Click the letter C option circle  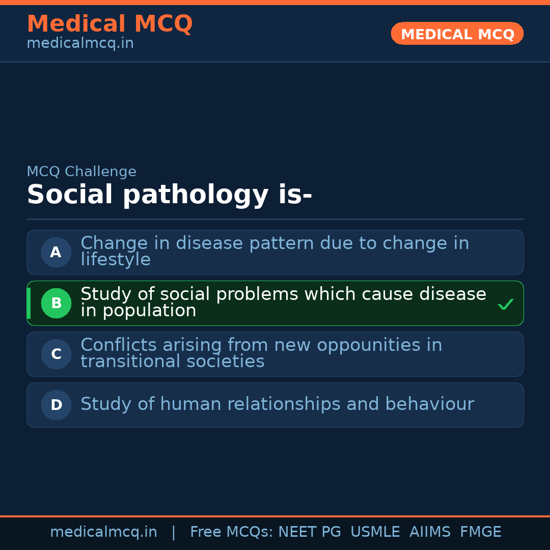56,354
